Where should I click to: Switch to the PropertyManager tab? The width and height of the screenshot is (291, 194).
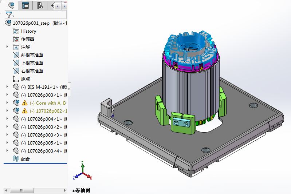(x=25, y=5)
